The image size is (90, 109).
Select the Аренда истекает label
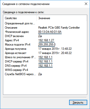point(16,53)
